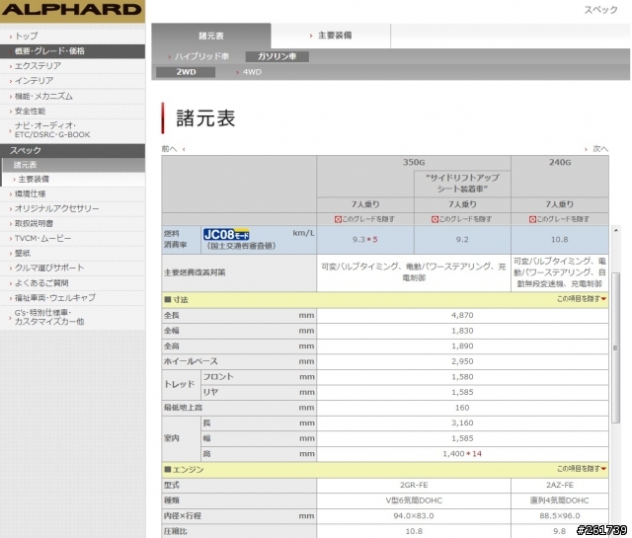
Task: Switch to the 主要装備 tab
Action: click(x=331, y=36)
